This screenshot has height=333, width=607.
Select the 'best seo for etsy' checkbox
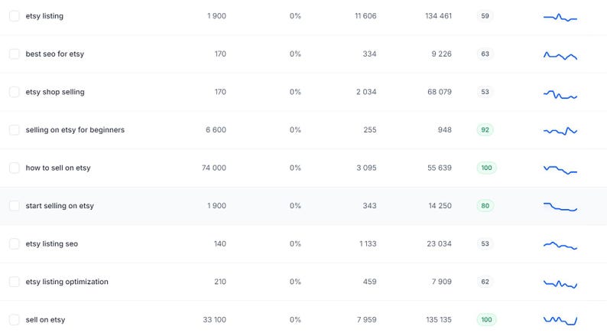click(15, 54)
